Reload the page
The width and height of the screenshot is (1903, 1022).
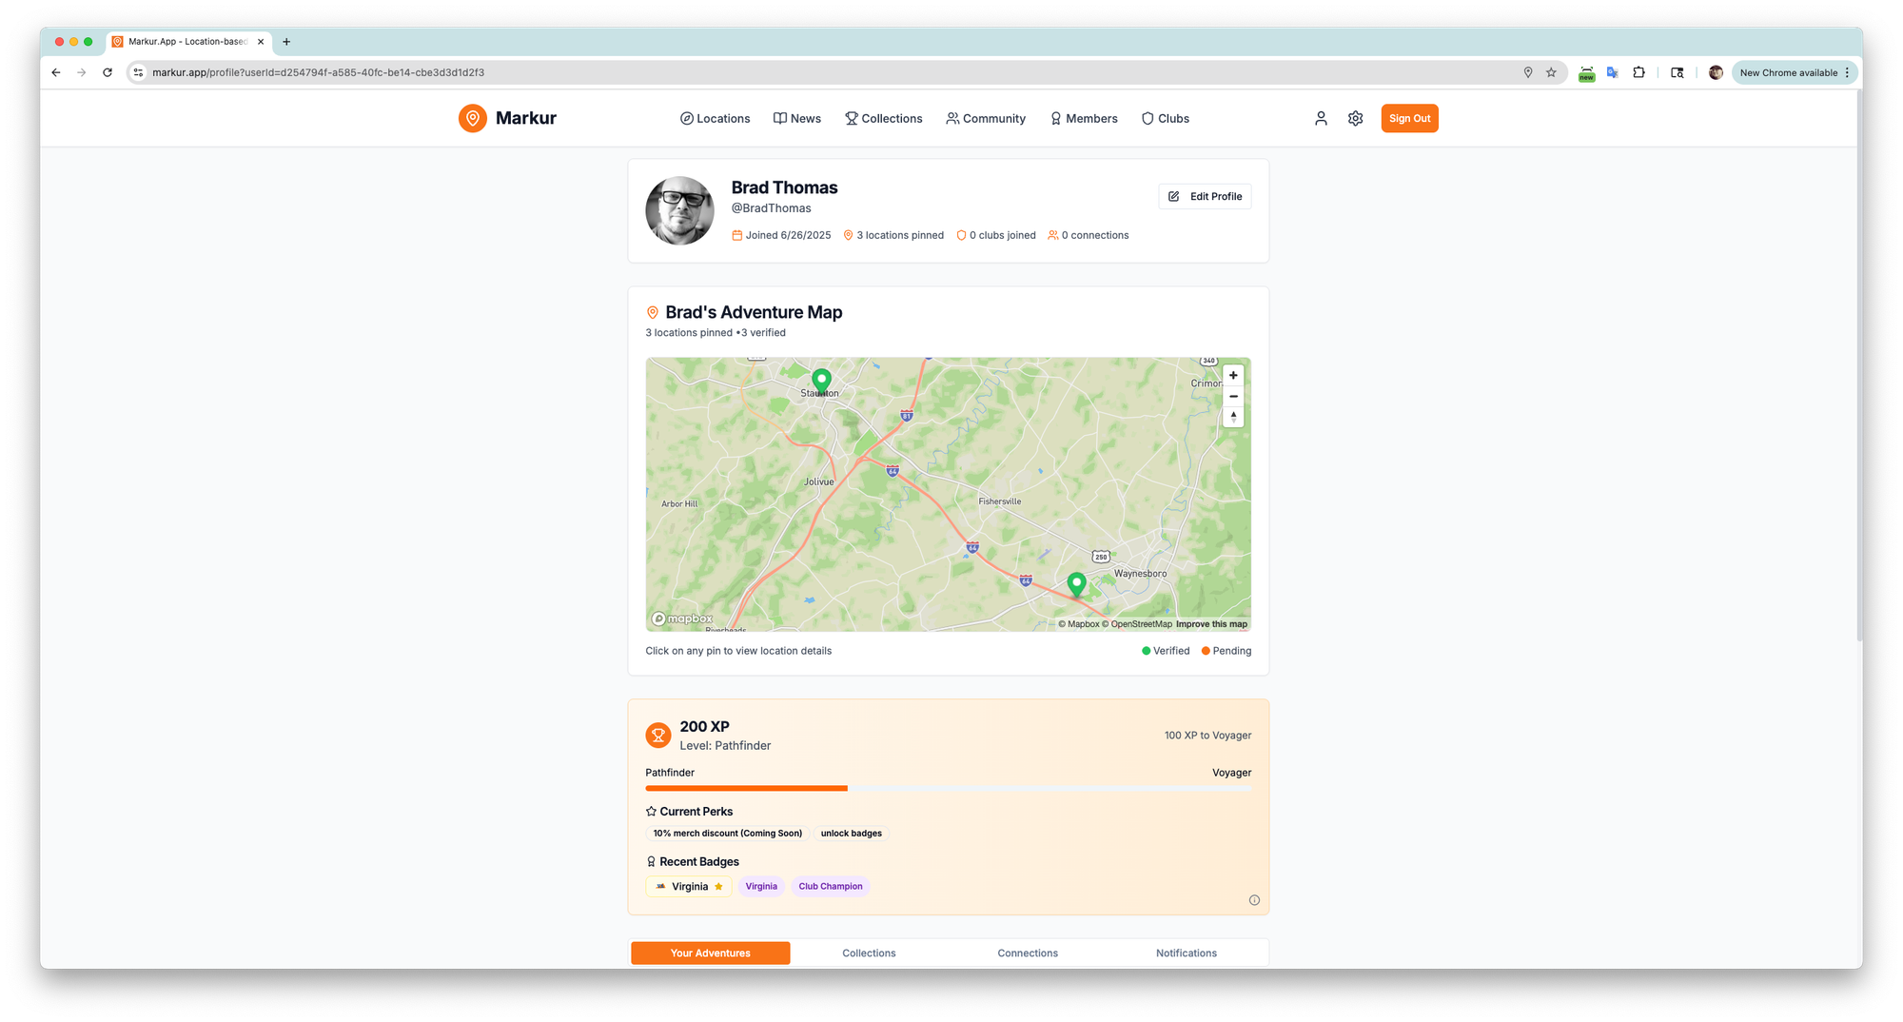(108, 72)
